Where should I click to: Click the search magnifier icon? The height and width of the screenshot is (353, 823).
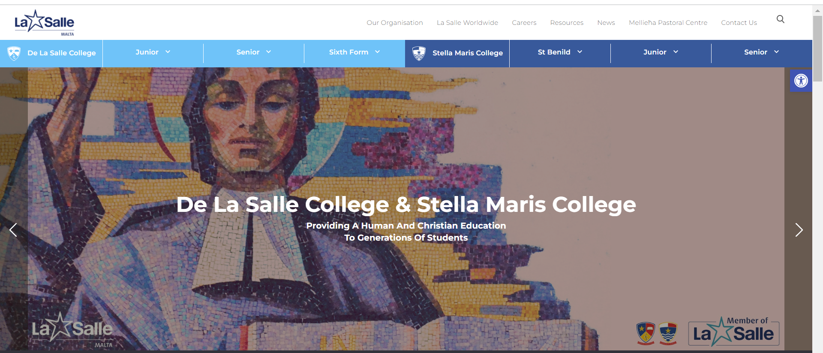781,19
